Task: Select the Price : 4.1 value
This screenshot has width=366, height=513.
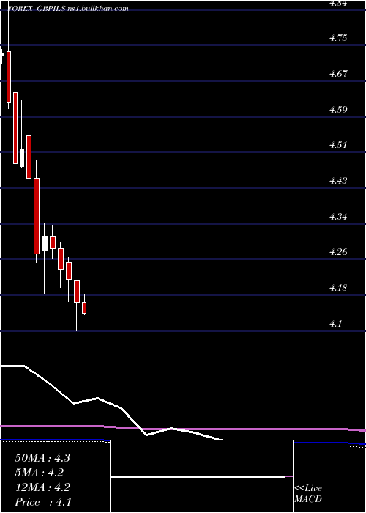Action: pos(42,502)
